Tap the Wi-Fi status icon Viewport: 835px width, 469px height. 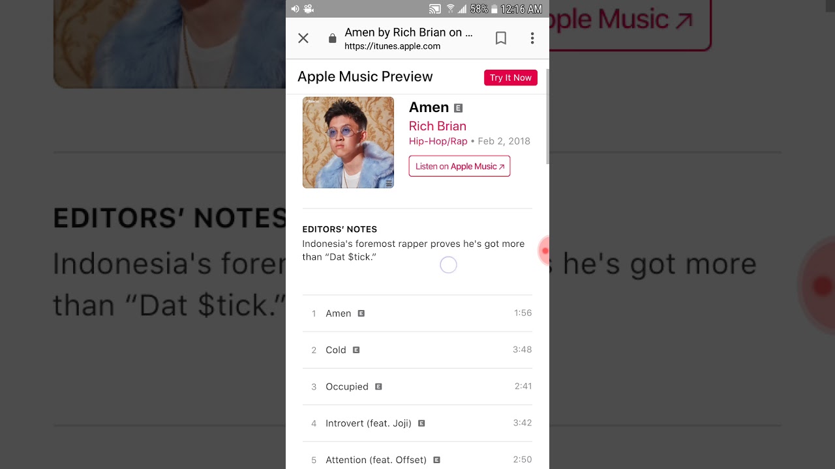(x=450, y=9)
